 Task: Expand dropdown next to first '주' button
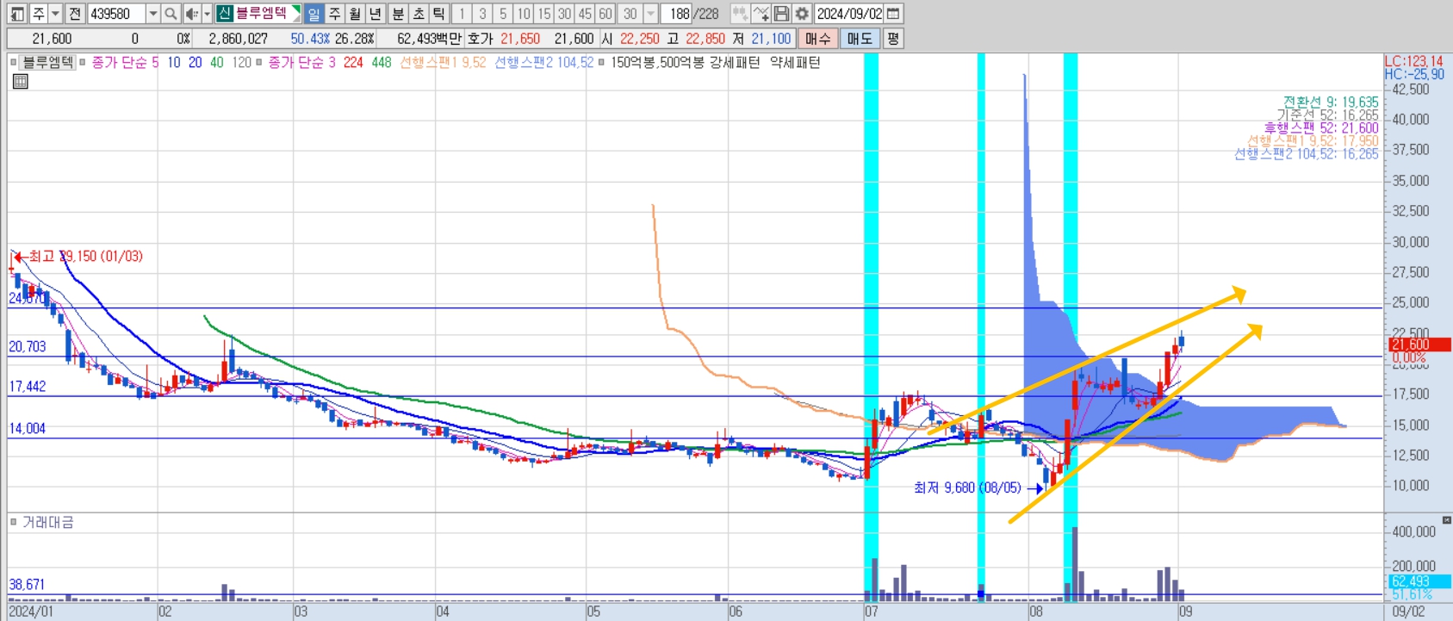pyautogui.click(x=55, y=14)
